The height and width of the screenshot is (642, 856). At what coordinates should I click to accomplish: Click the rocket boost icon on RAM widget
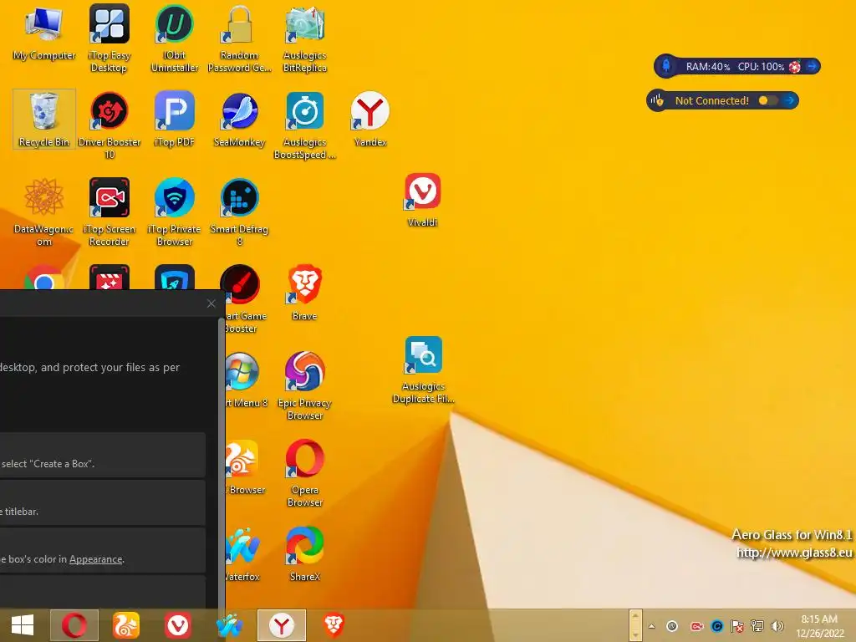tap(666, 66)
